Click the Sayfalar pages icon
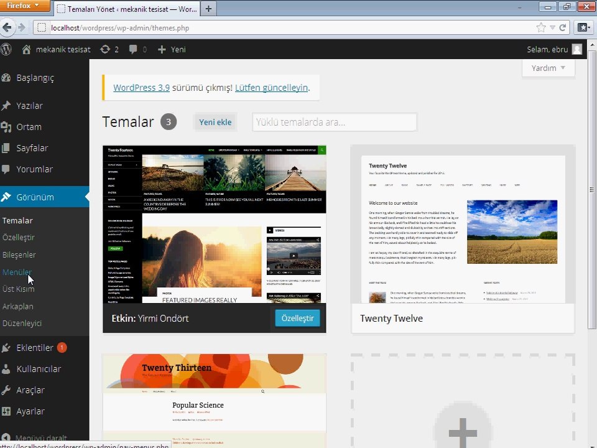 (6, 148)
